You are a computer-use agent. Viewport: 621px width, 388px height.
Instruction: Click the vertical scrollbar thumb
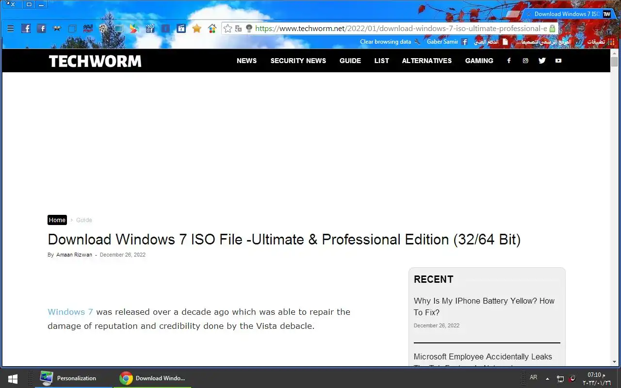(x=614, y=62)
